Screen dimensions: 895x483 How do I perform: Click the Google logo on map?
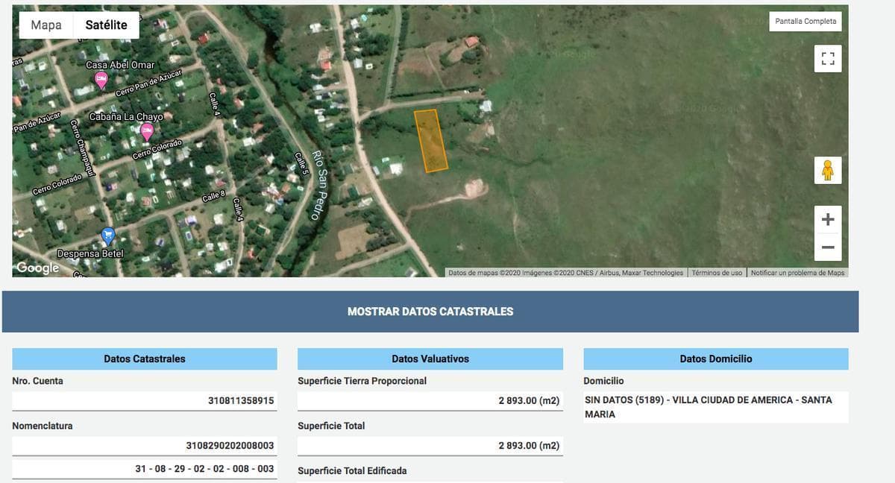[x=37, y=268]
